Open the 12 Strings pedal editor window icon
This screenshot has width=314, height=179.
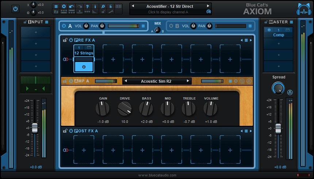pos(89,47)
